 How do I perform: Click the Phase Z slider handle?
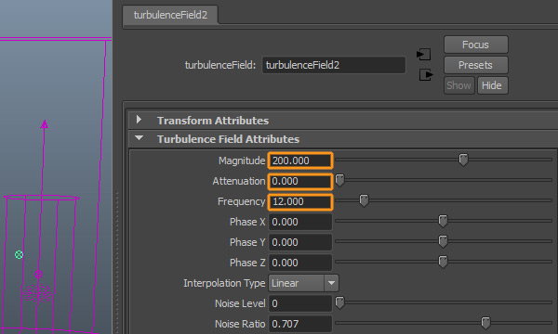point(443,262)
